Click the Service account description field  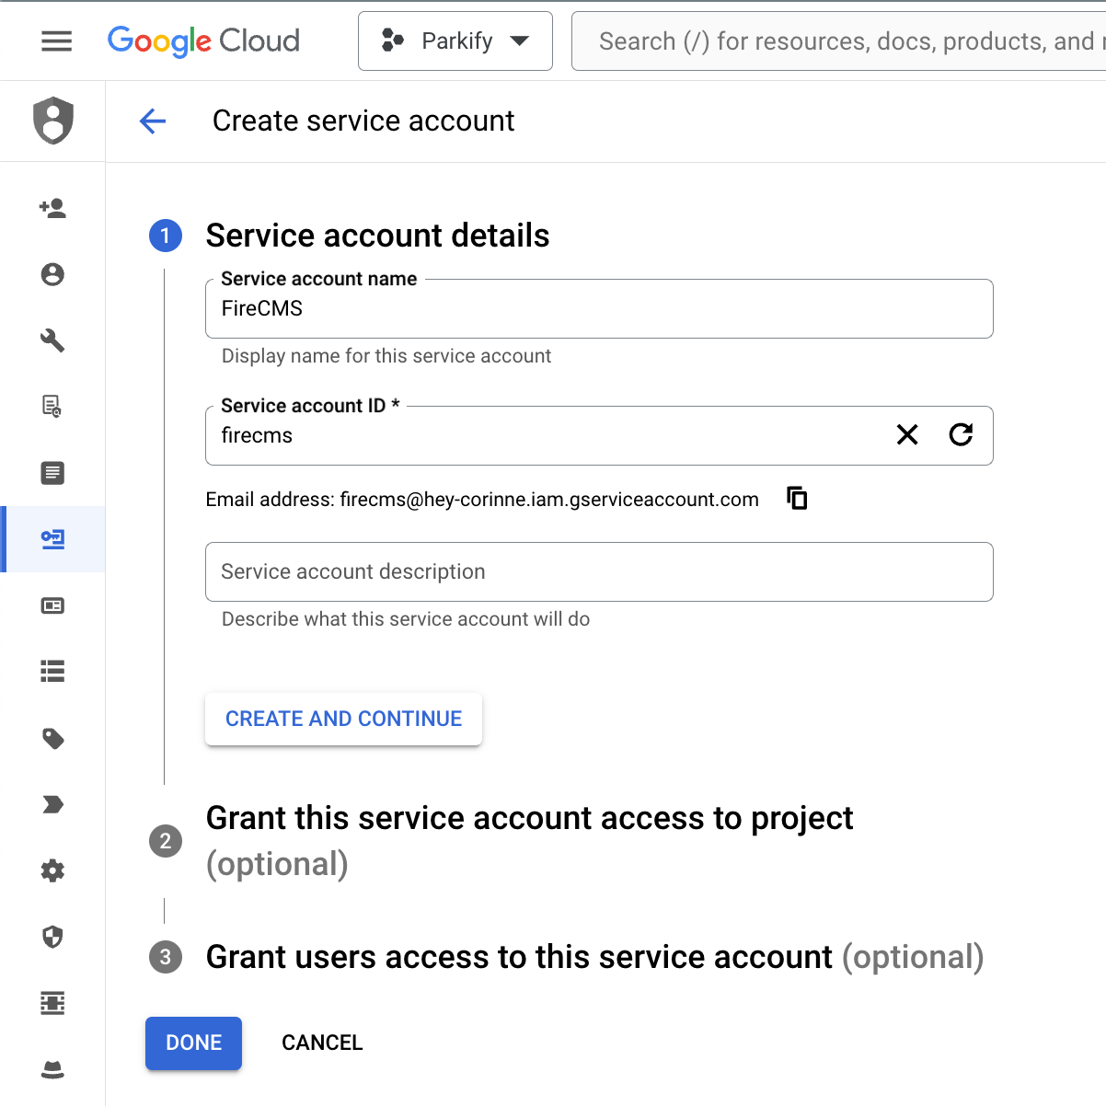[598, 571]
